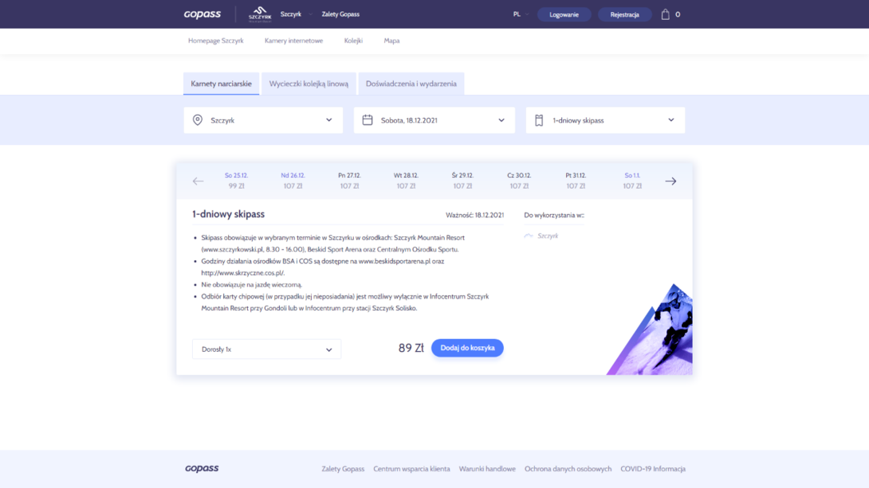Switch to Doświadczenia i wydarzenia tab
The image size is (869, 488).
click(411, 84)
